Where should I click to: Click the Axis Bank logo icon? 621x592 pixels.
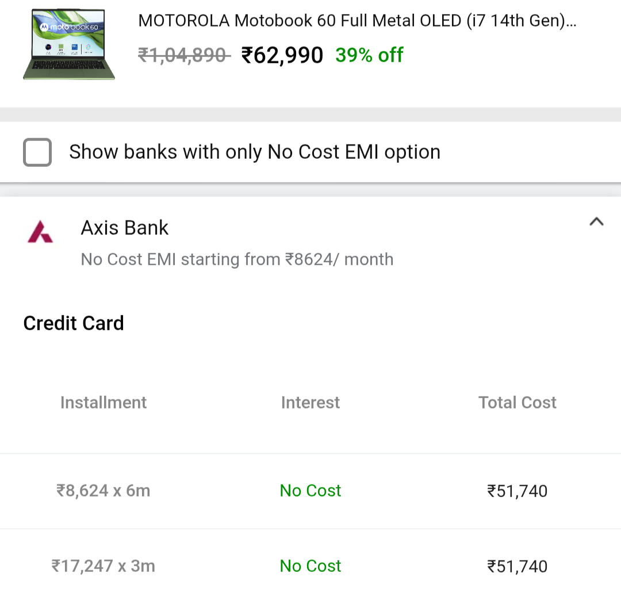40,231
